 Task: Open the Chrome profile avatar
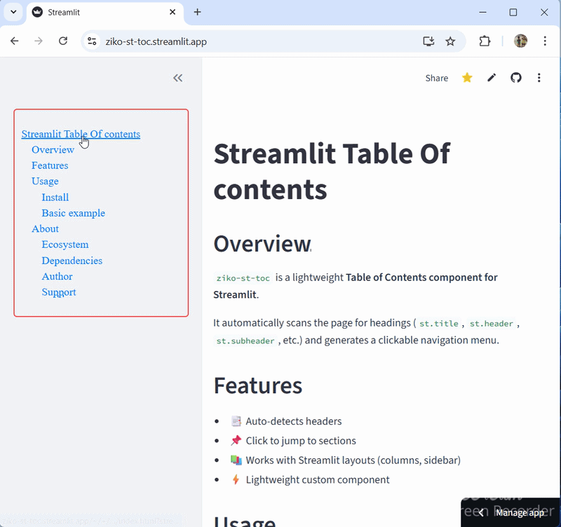(520, 41)
